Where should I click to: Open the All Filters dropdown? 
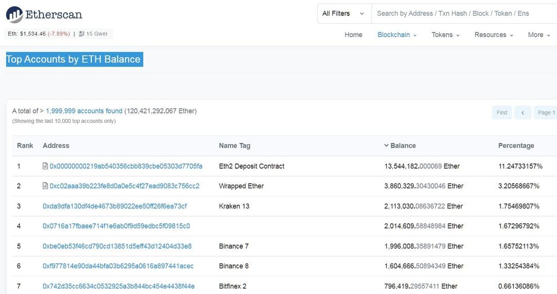point(344,13)
